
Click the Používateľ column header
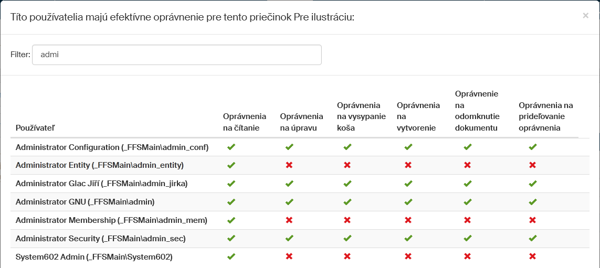click(x=35, y=128)
